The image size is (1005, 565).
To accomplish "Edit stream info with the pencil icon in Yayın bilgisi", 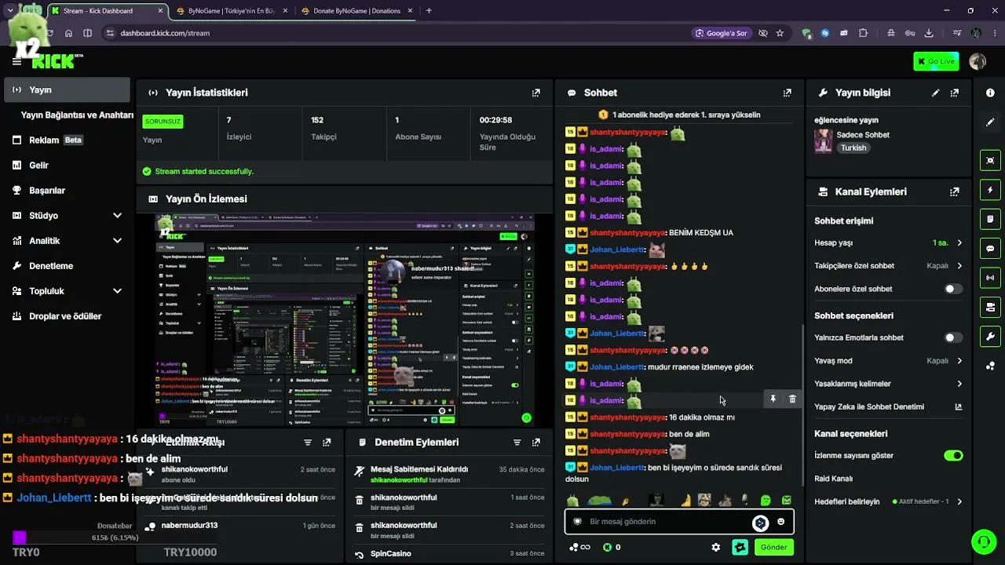I will point(935,93).
